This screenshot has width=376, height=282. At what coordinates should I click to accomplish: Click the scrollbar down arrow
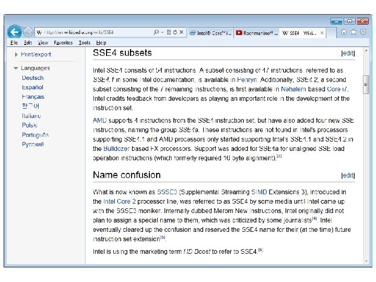point(366,261)
